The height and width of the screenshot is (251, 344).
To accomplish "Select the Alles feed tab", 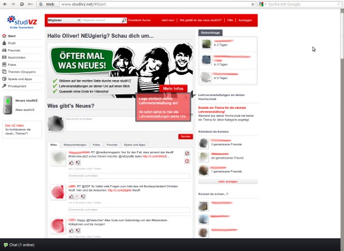I will coord(53,145).
